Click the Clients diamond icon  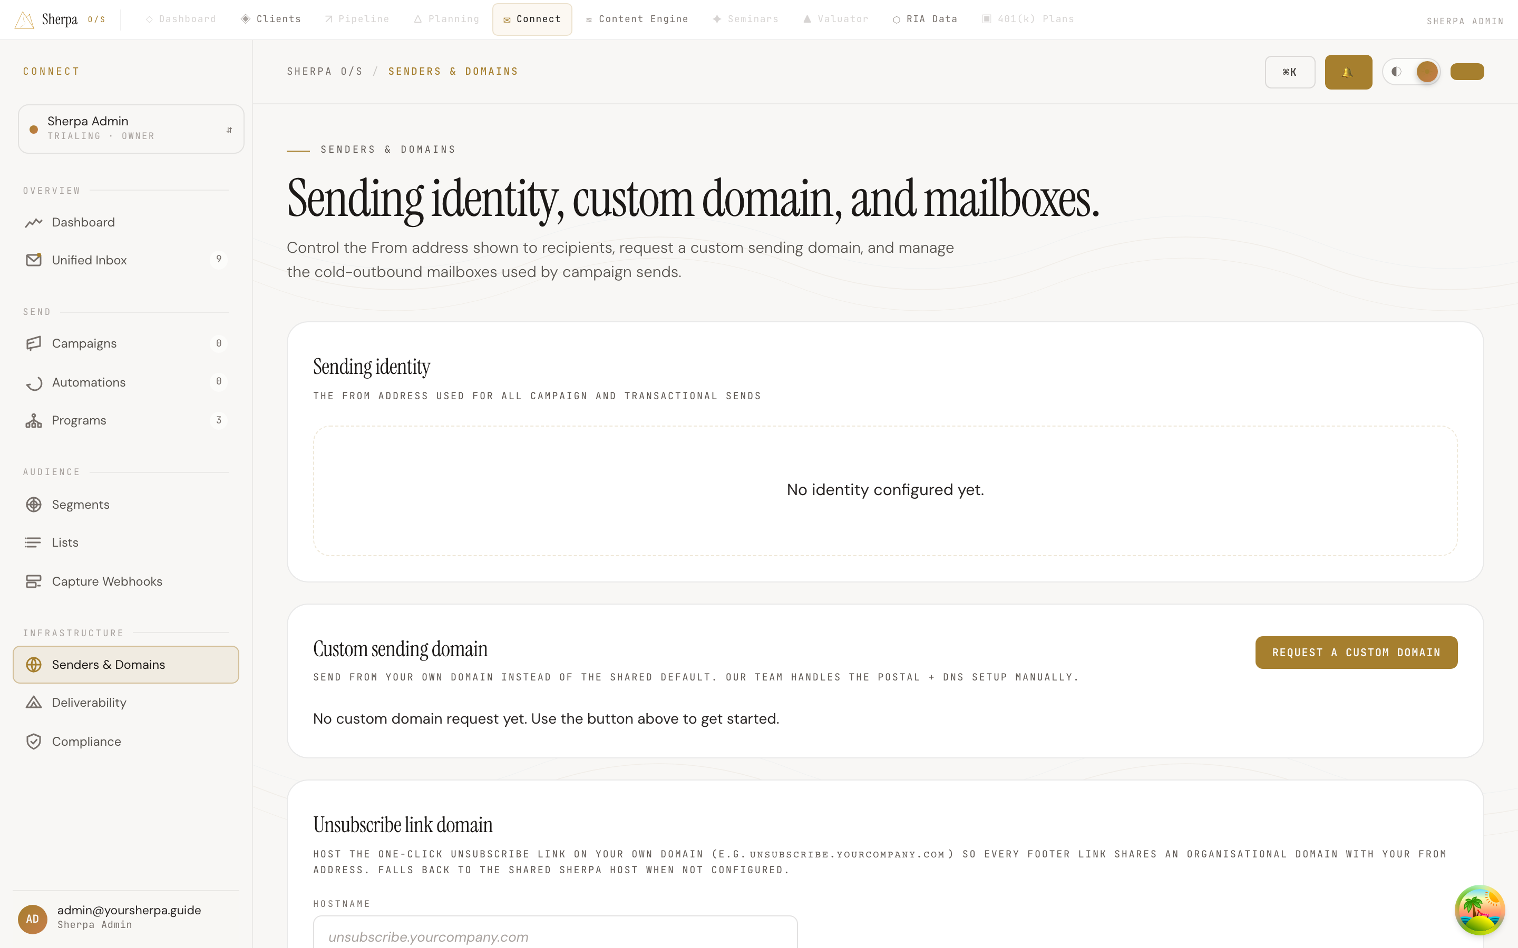click(x=246, y=19)
